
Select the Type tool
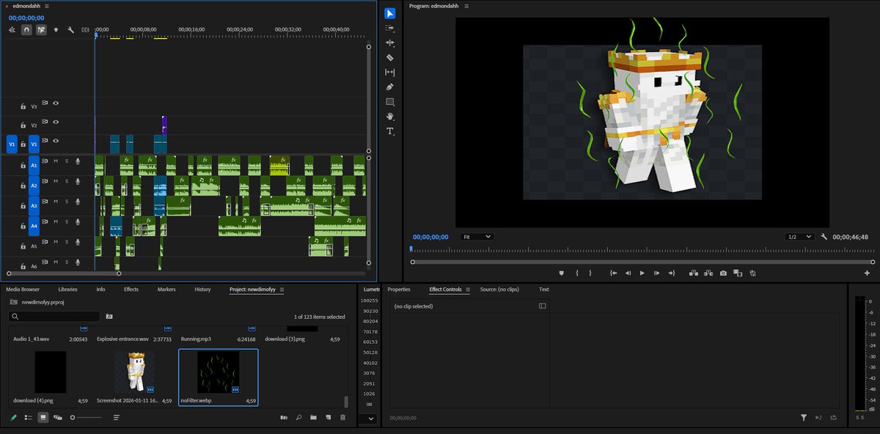click(x=390, y=131)
